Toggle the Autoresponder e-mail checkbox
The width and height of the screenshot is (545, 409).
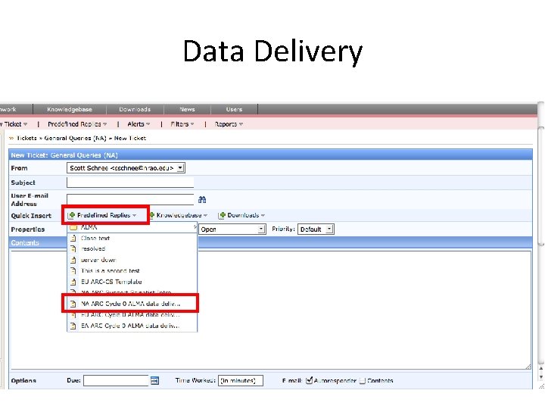[x=309, y=380]
